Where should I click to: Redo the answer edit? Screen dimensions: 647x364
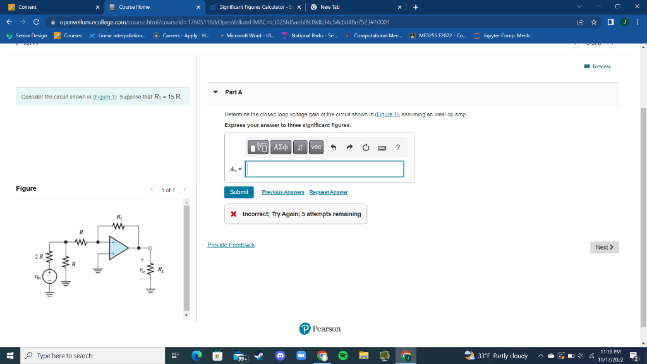[349, 147]
